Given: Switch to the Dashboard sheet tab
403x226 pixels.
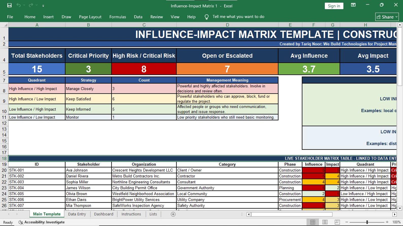Looking at the screenshot, I should click(104, 214).
